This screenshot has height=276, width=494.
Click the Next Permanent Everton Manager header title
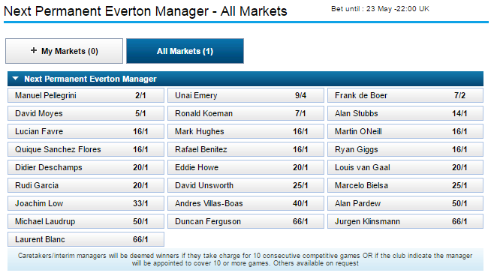90,79
